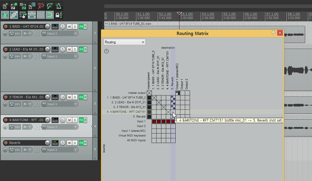Viewport: 312px width, 181px height.
Task: Toggle Input 1 to 1 BASS matrix cell
Action: (154, 121)
